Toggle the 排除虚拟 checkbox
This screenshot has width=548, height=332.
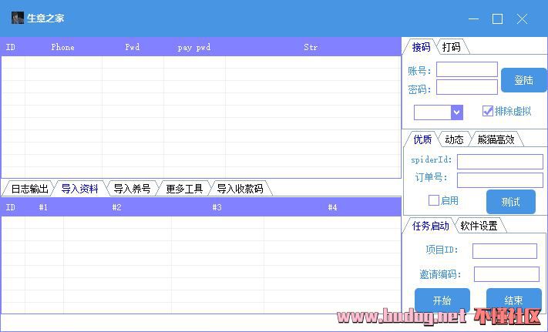coord(488,111)
